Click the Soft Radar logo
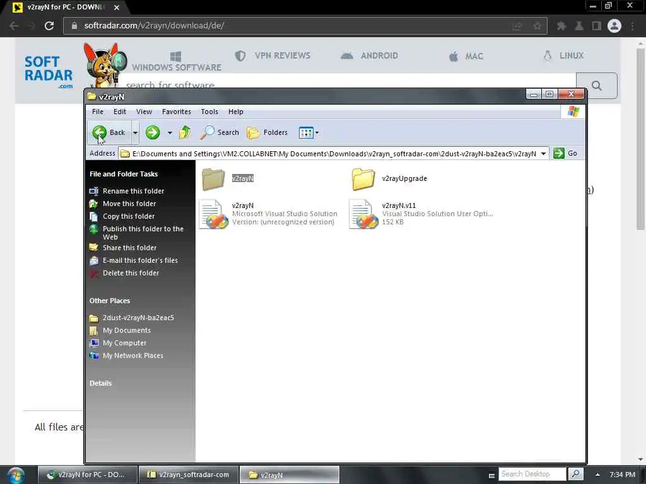 point(49,72)
